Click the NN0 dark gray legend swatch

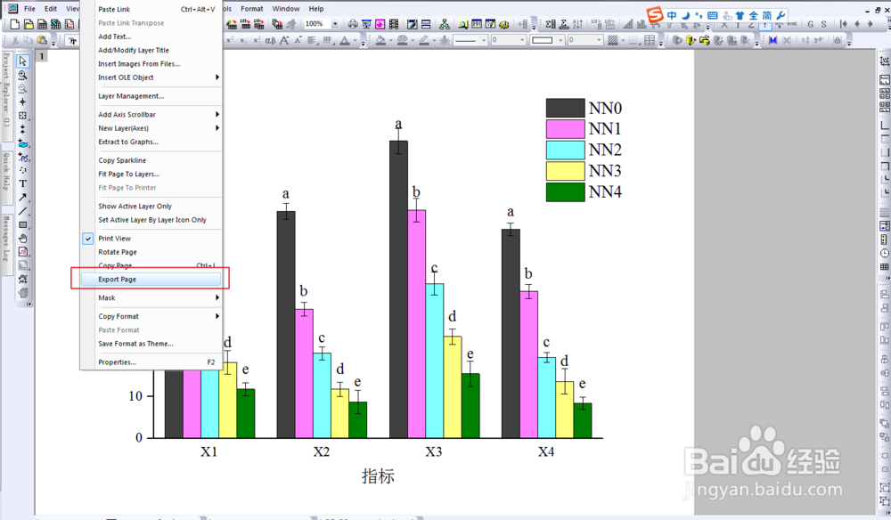[566, 108]
